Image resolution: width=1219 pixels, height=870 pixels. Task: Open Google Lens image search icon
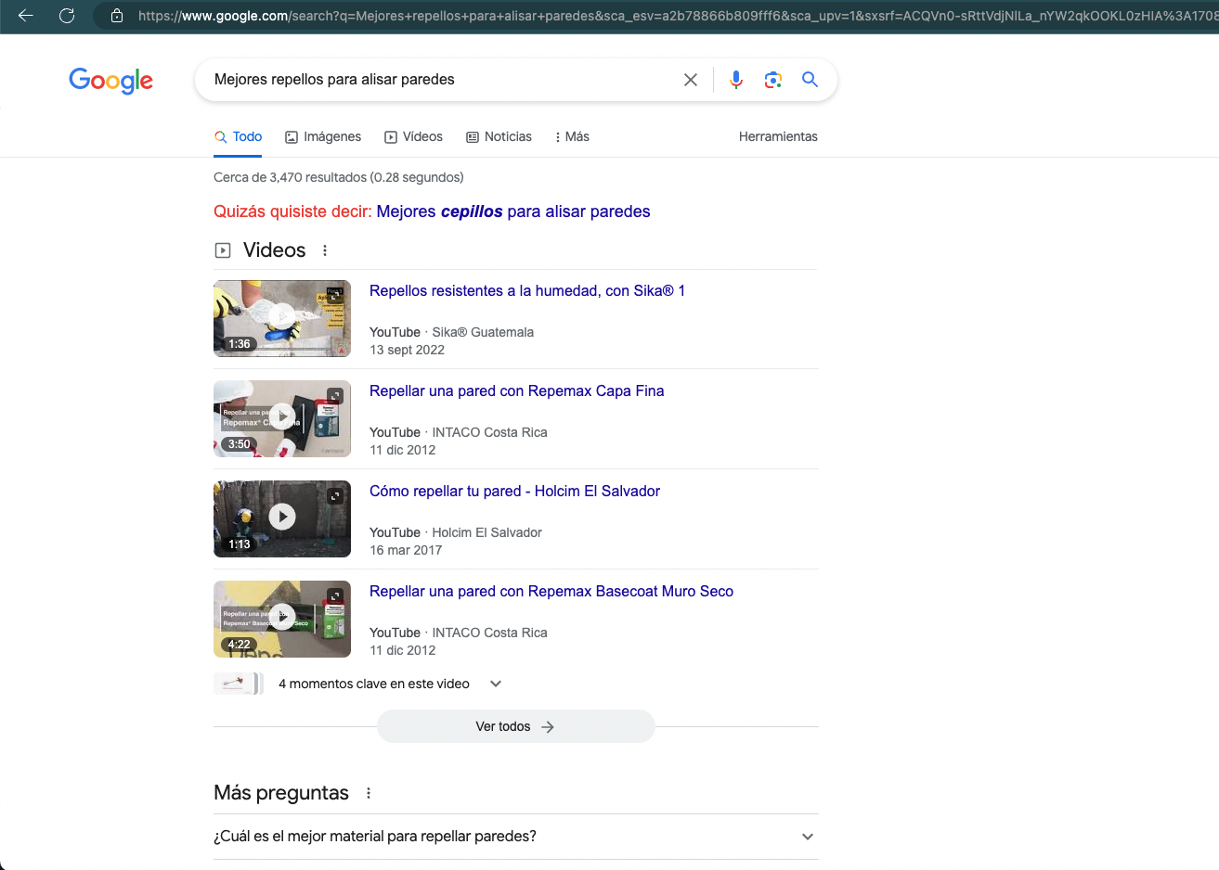coord(773,80)
